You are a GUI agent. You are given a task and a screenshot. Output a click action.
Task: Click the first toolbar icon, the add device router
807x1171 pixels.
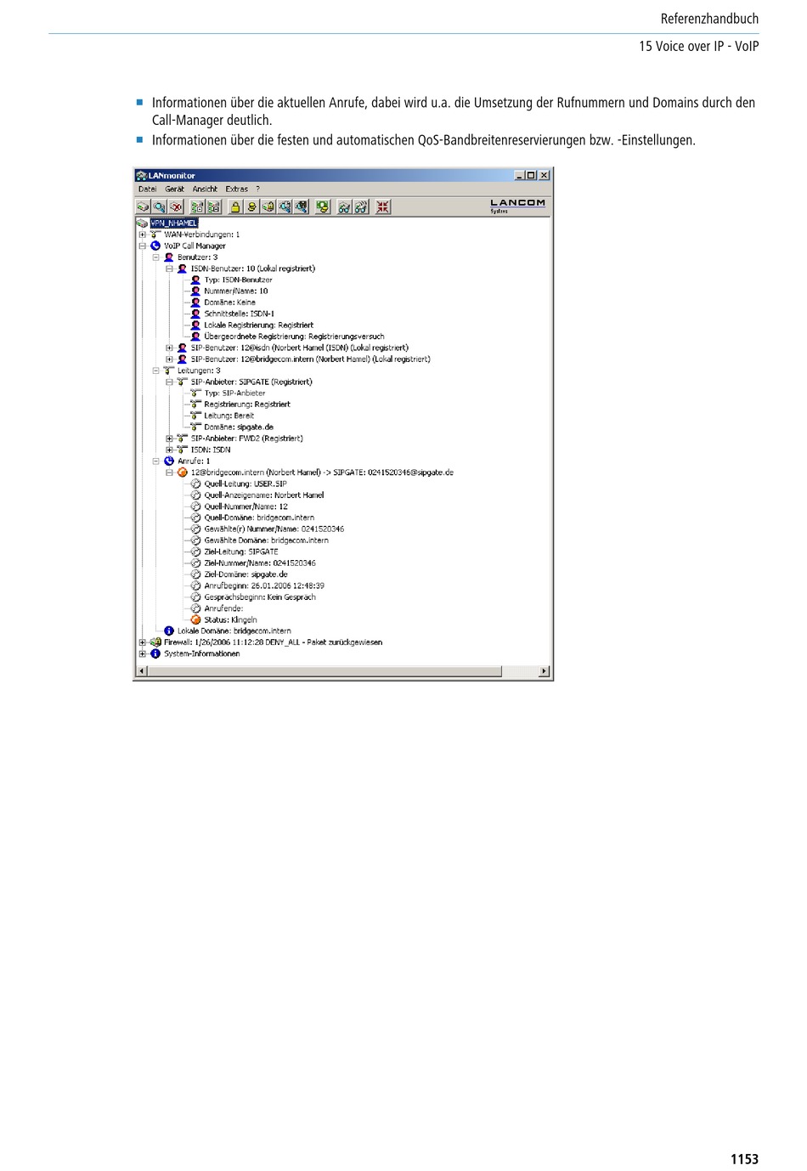pos(143,206)
